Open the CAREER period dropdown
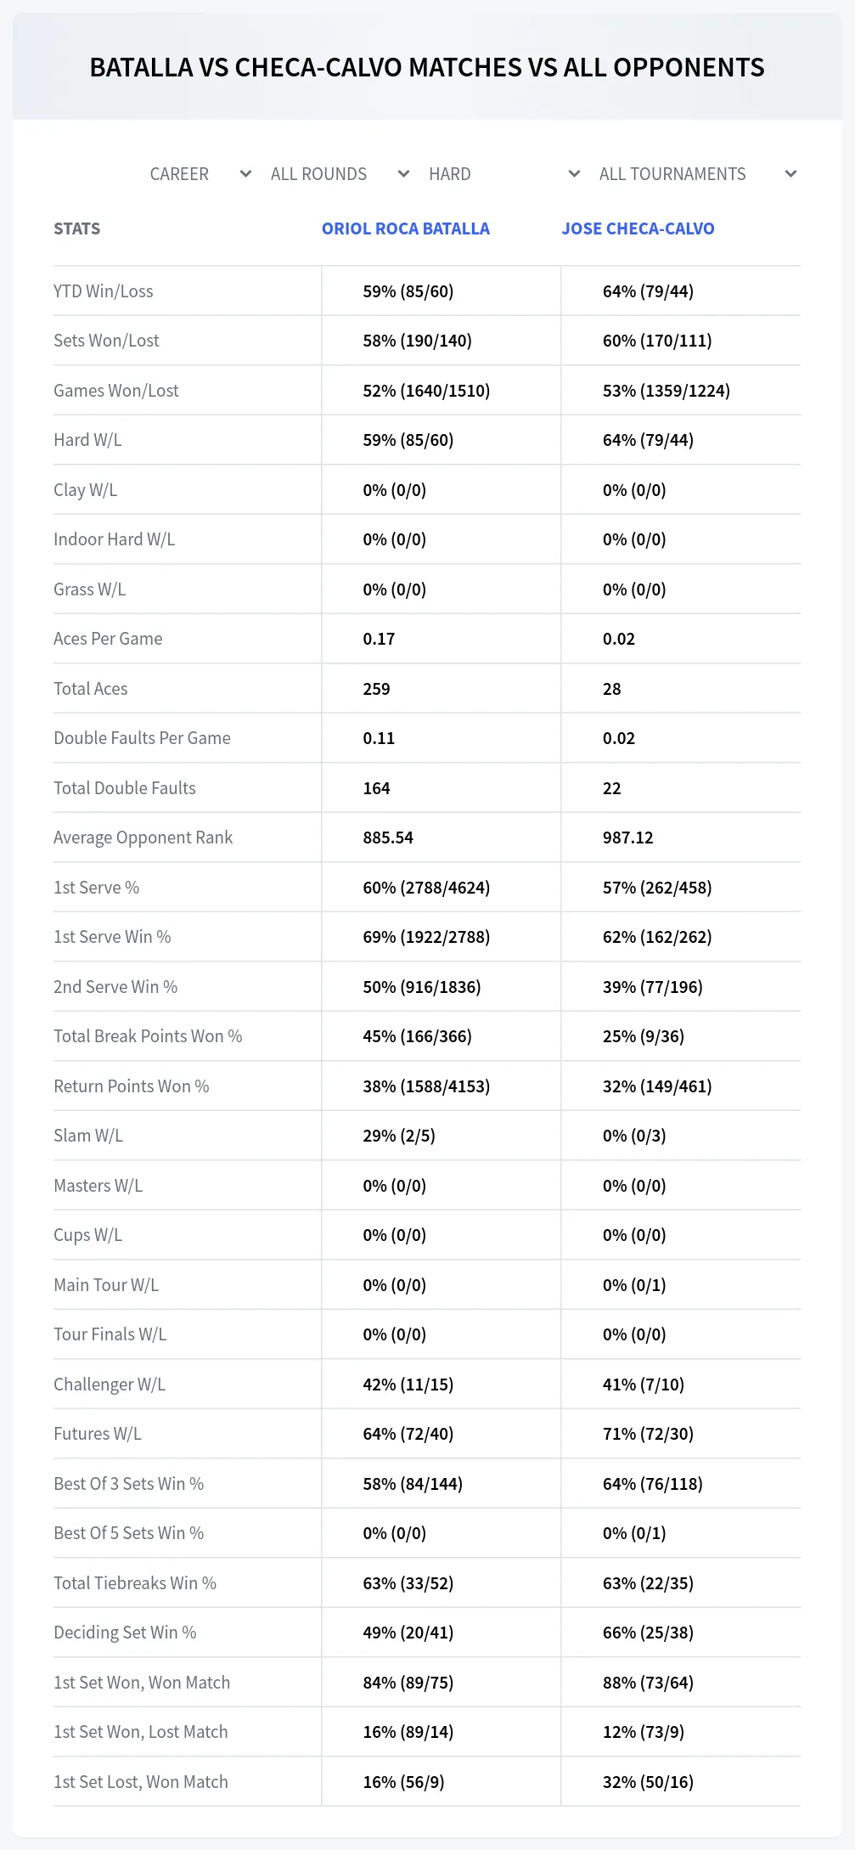Viewport: 855px width, 1850px height. [200, 174]
